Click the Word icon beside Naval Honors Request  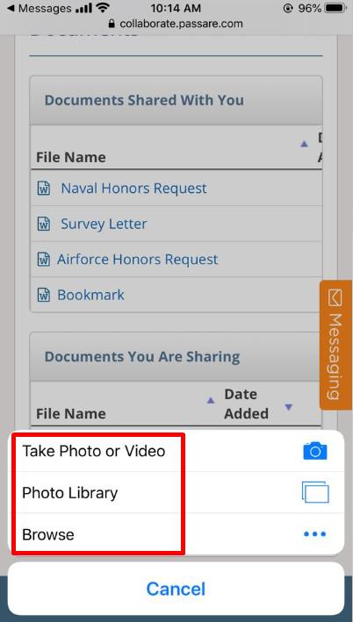(43, 188)
